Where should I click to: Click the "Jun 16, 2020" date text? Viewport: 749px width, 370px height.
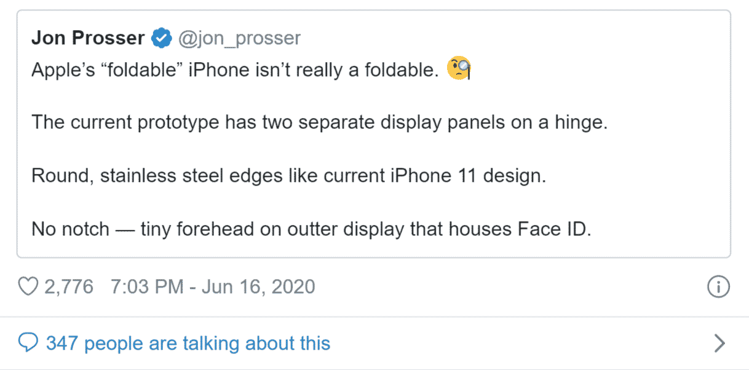pos(258,286)
